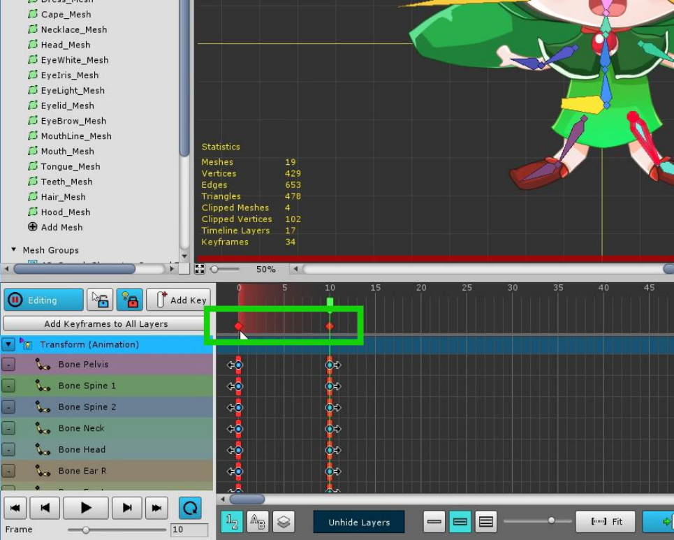Click the Frame number input field

(x=189, y=530)
